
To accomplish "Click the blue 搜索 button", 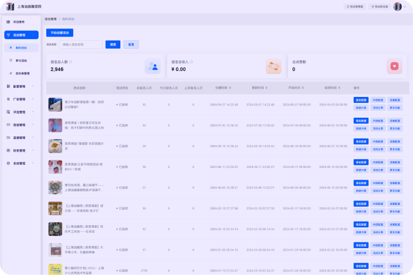I will 113,45.
